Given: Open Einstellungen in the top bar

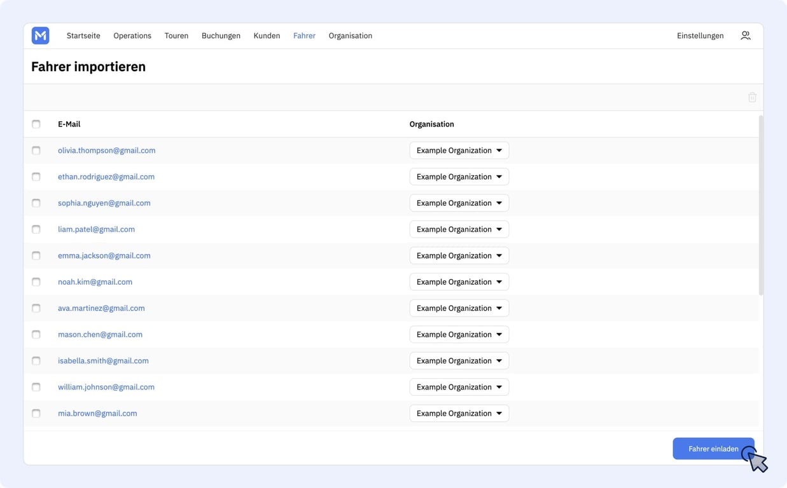Looking at the screenshot, I should (700, 36).
